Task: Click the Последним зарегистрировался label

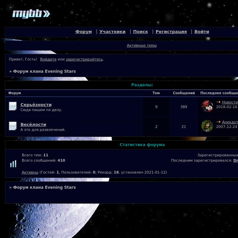Action: pos(202,160)
